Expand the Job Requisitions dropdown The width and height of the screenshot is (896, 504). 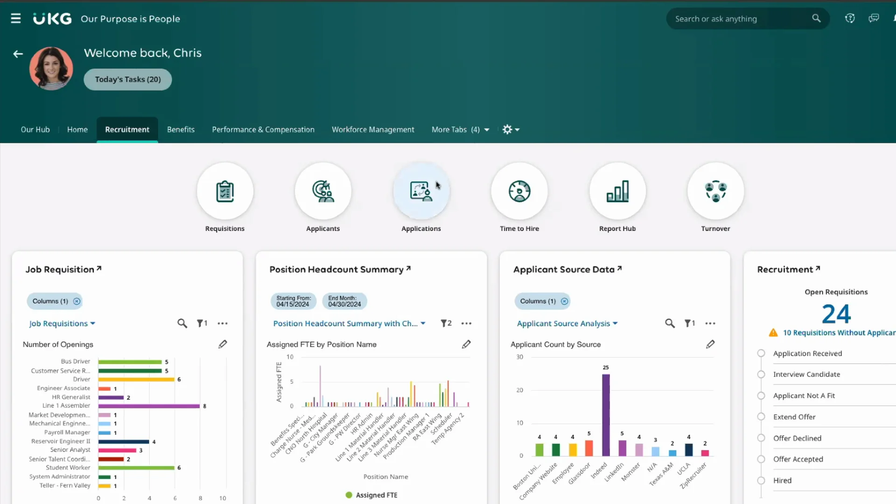point(62,323)
